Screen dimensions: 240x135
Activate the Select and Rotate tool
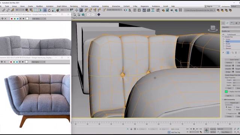pos(49,10)
